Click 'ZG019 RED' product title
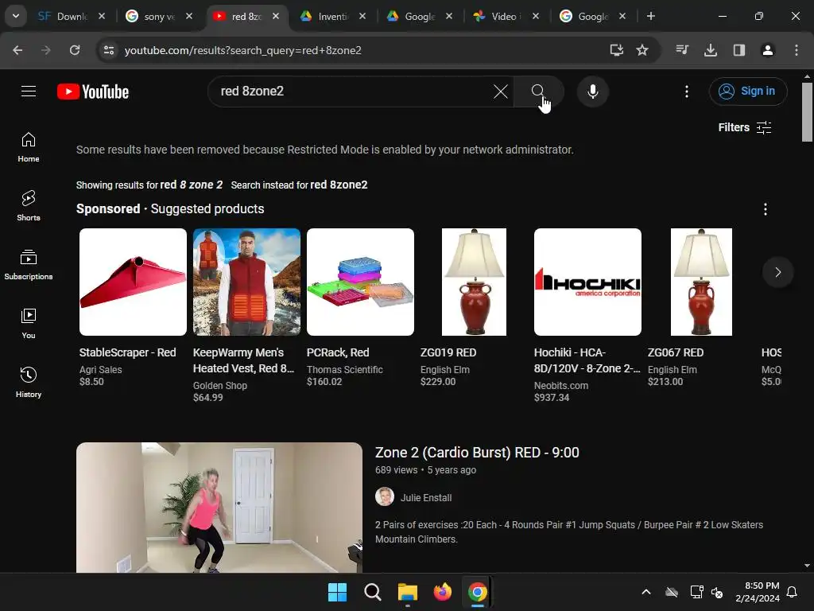The height and width of the screenshot is (611, 814). (x=448, y=352)
